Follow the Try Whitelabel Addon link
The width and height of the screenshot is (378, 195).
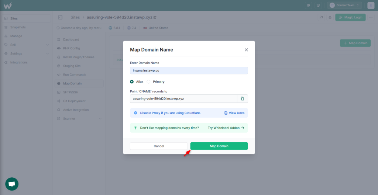(x=226, y=128)
